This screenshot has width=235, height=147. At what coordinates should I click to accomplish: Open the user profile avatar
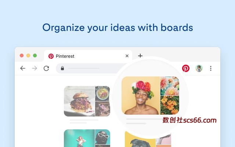click(199, 68)
